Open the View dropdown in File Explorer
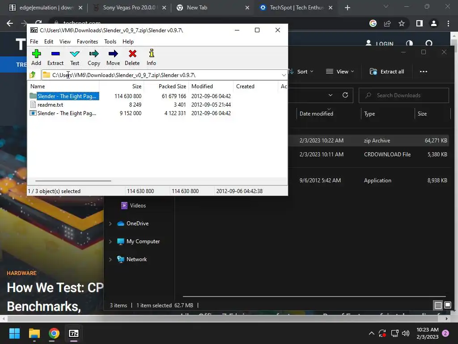This screenshot has height=344, width=458. pyautogui.click(x=340, y=72)
